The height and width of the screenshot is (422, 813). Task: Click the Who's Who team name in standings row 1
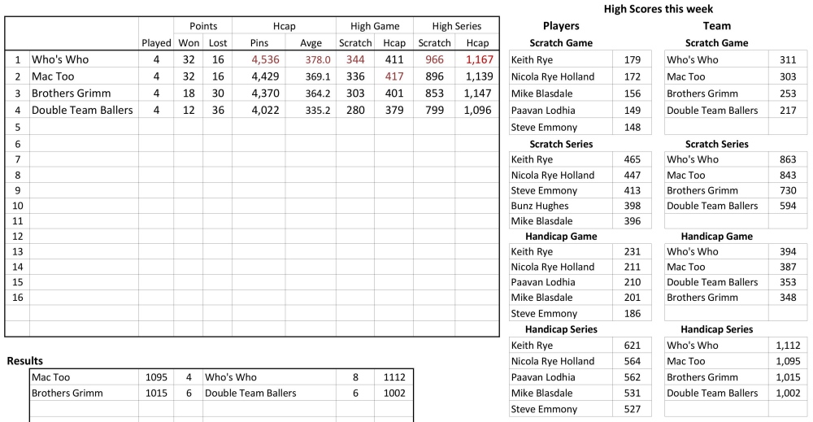click(60, 59)
